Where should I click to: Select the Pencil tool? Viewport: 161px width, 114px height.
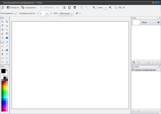[x=3, y=46]
